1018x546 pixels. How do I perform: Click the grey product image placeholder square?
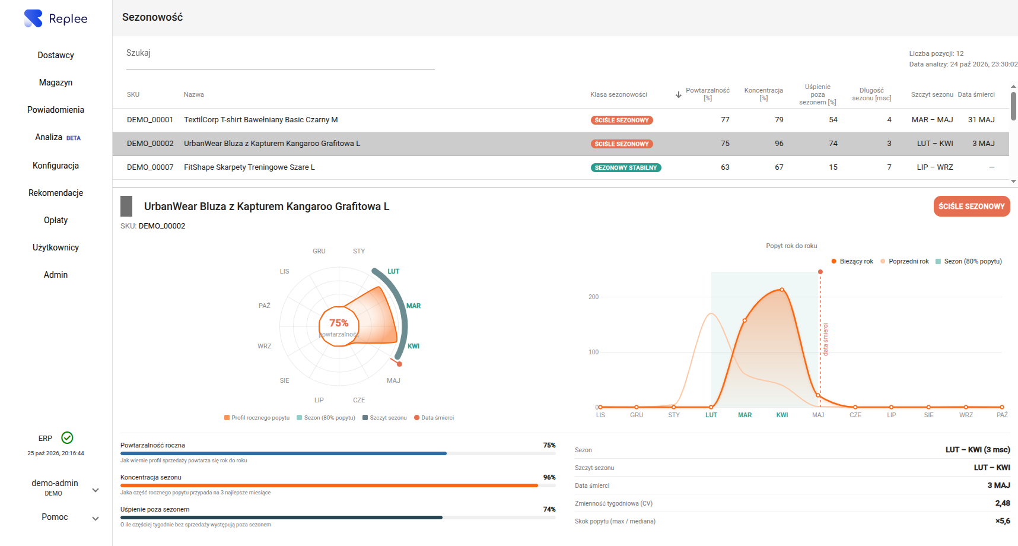(126, 207)
